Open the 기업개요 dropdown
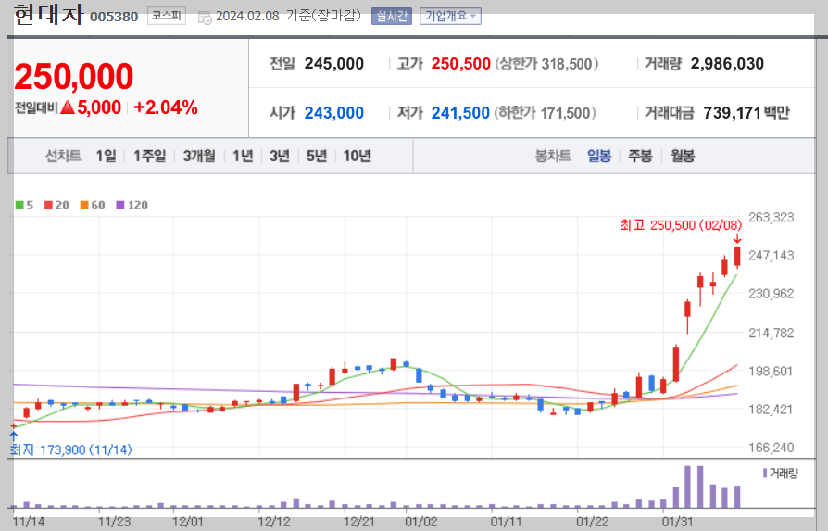The width and height of the screenshot is (828, 531). point(450,17)
